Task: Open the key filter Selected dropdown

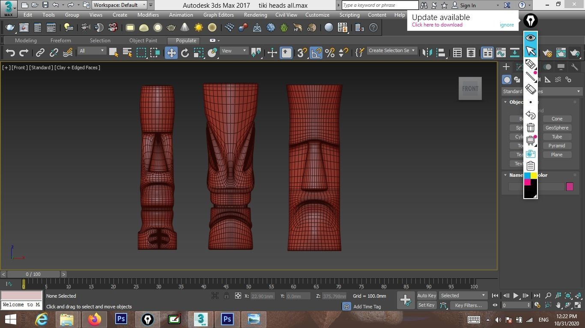Action: 463,296
